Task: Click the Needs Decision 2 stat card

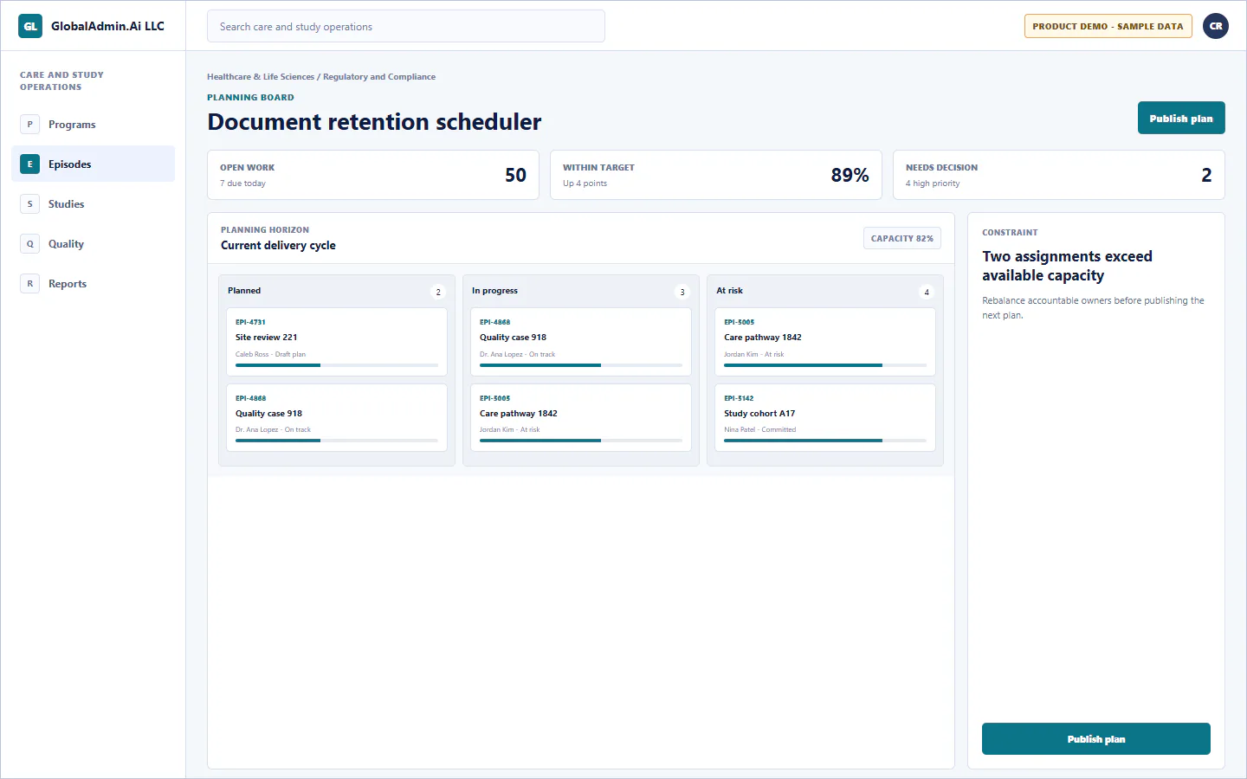Action: [x=1059, y=175]
